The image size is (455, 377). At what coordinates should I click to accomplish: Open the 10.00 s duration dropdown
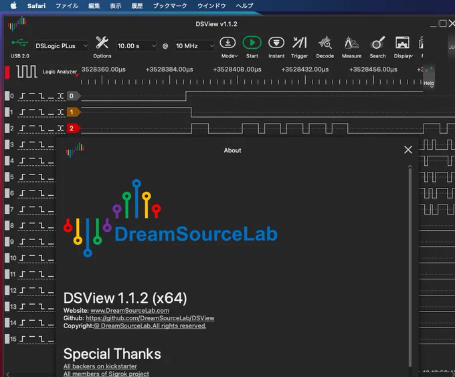point(136,45)
